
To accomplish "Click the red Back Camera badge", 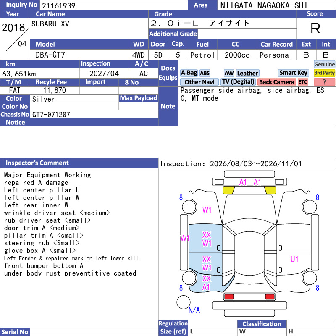I will tap(276, 82).
